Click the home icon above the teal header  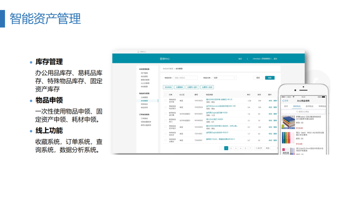[x=138, y=52]
